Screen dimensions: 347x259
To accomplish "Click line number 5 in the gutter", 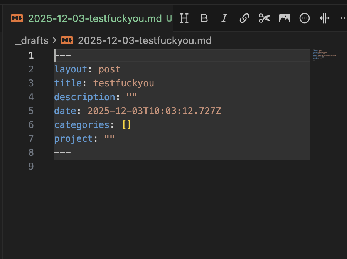I will (31, 111).
